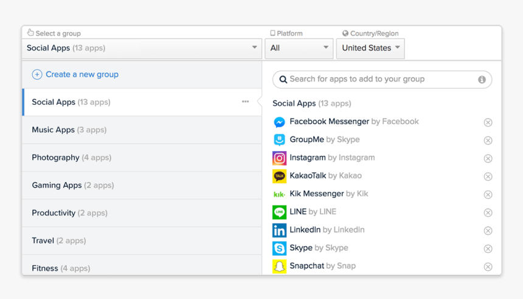Image resolution: width=523 pixels, height=299 pixels.
Task: Click the info icon in search box
Action: coord(482,80)
